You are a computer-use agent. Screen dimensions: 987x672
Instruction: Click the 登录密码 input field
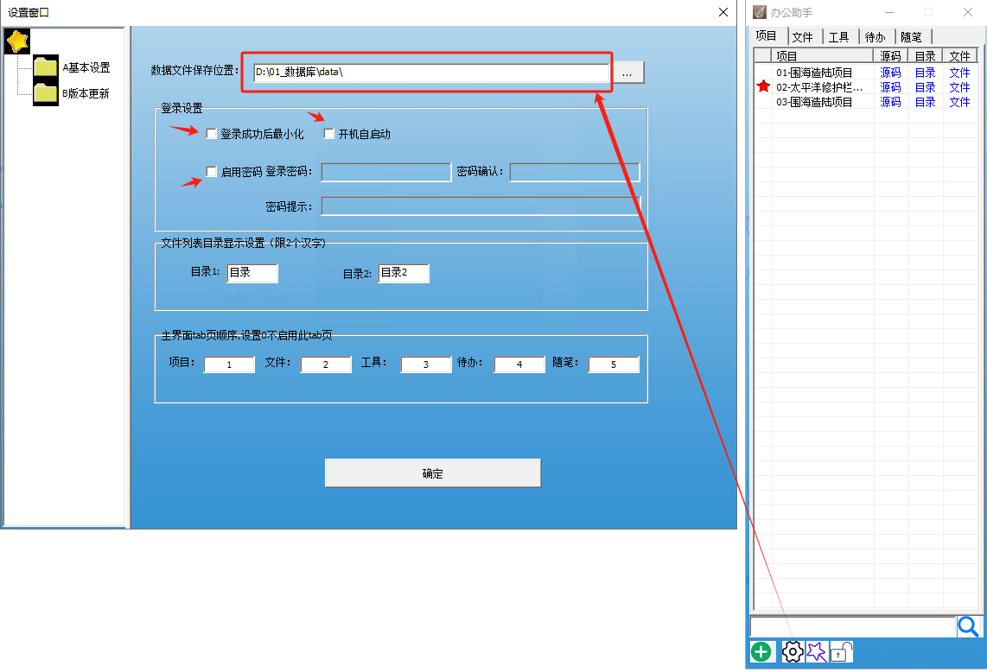click(385, 172)
